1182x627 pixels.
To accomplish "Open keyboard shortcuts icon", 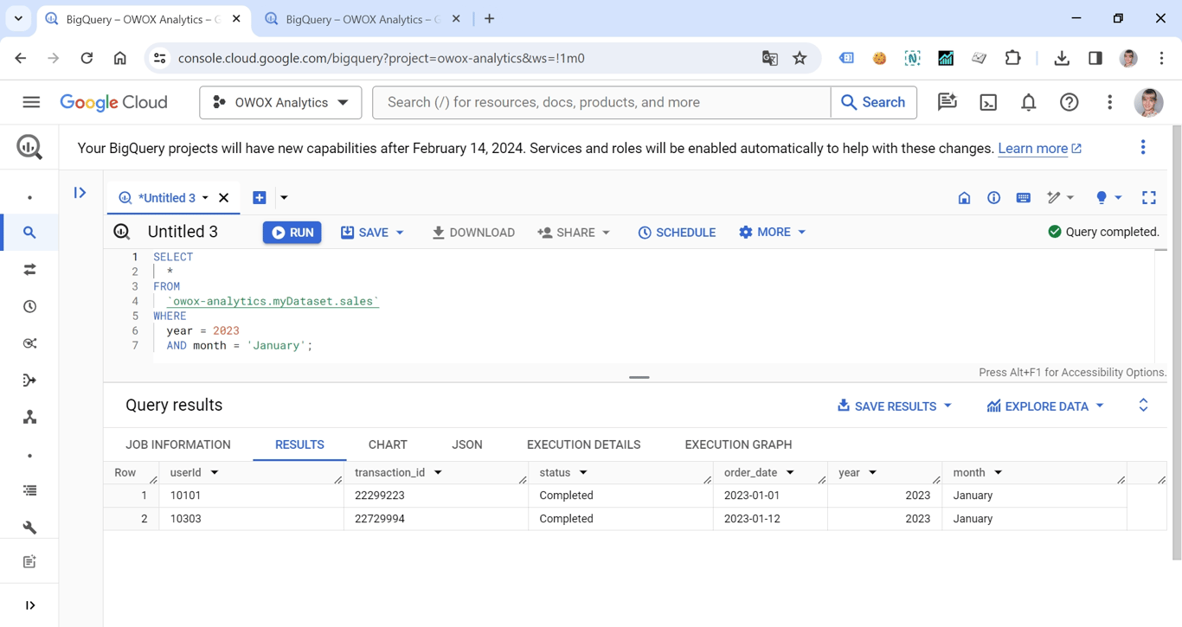I will [1023, 198].
